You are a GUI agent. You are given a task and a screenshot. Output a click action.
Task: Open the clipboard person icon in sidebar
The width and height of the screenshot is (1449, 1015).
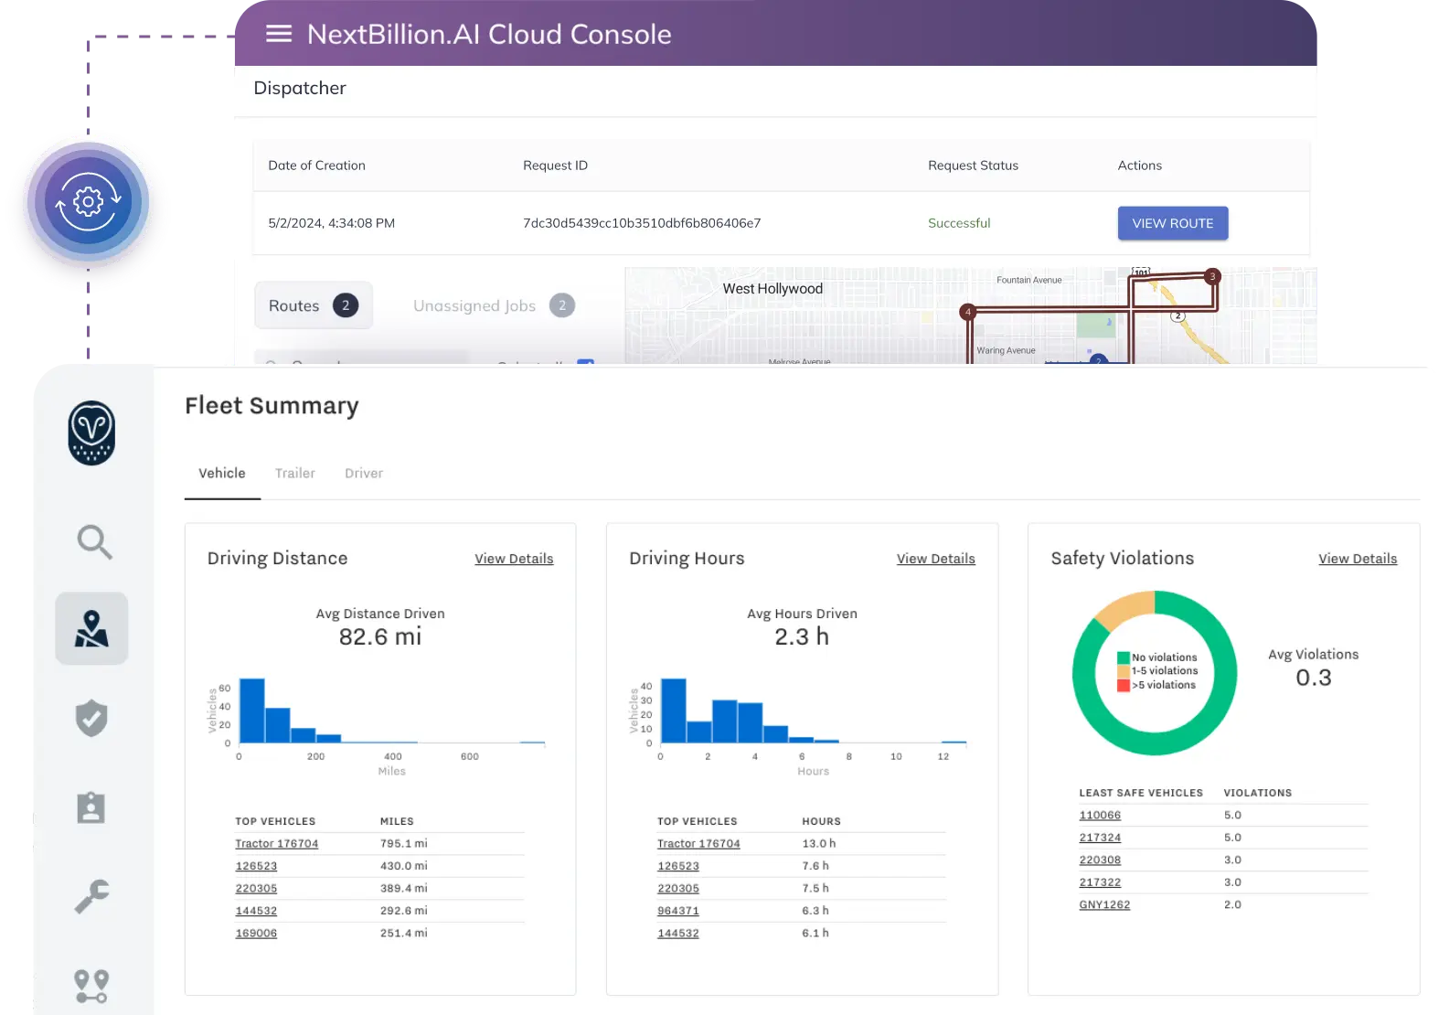click(x=91, y=807)
